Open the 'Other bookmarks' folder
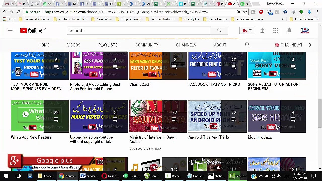The width and height of the screenshot is (322, 181). (x=304, y=19)
